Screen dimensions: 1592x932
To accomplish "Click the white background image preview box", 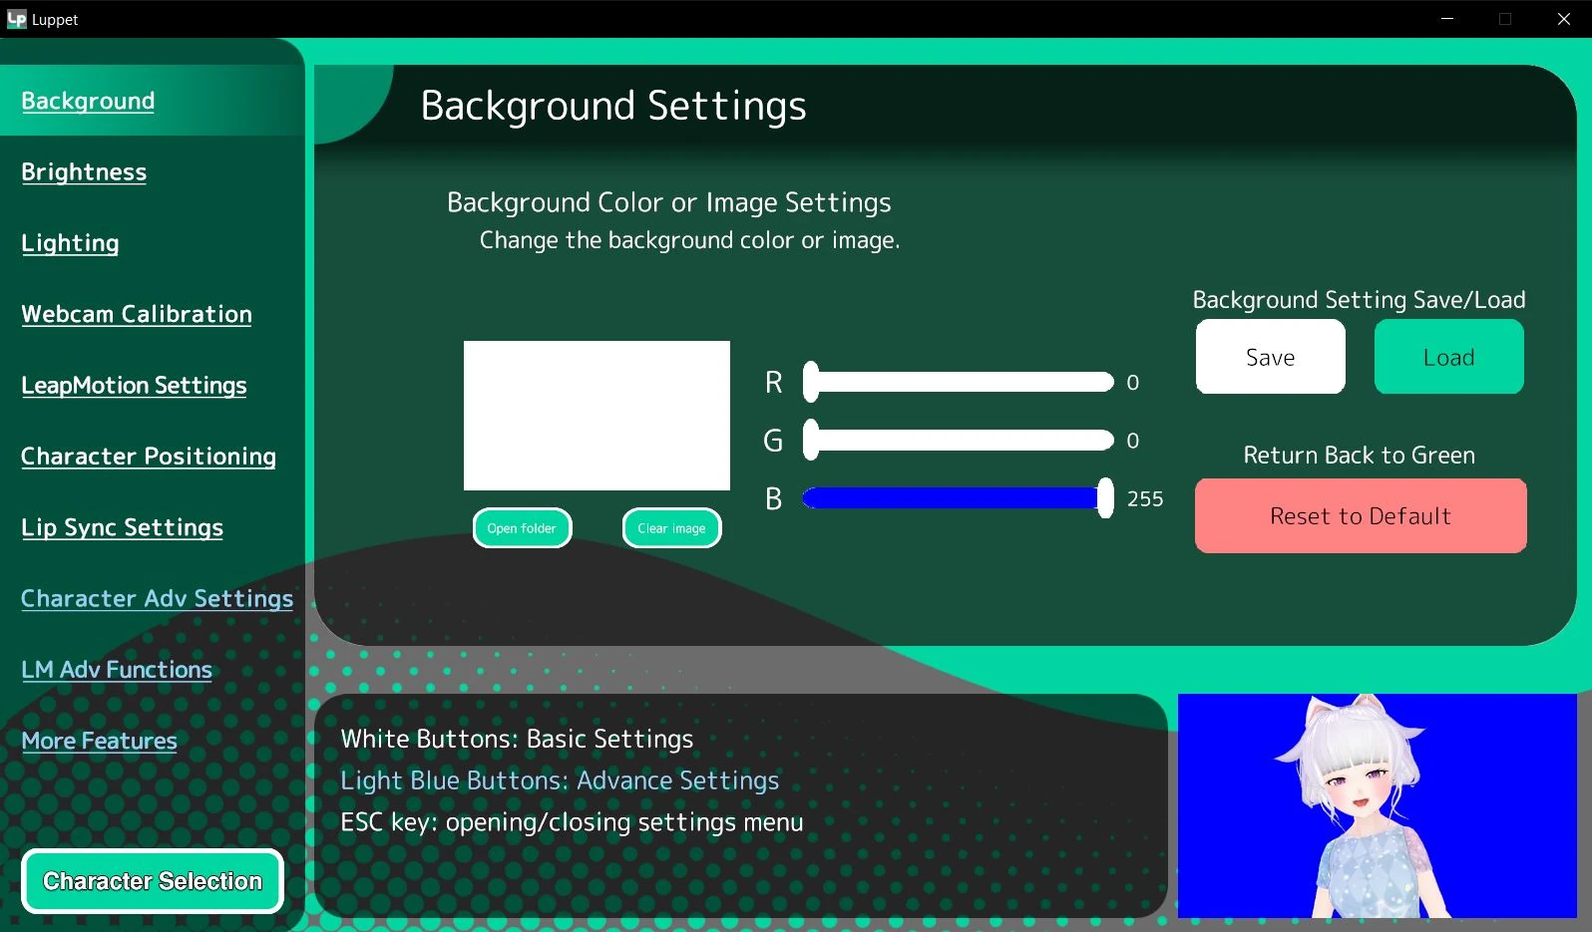I will click(597, 416).
